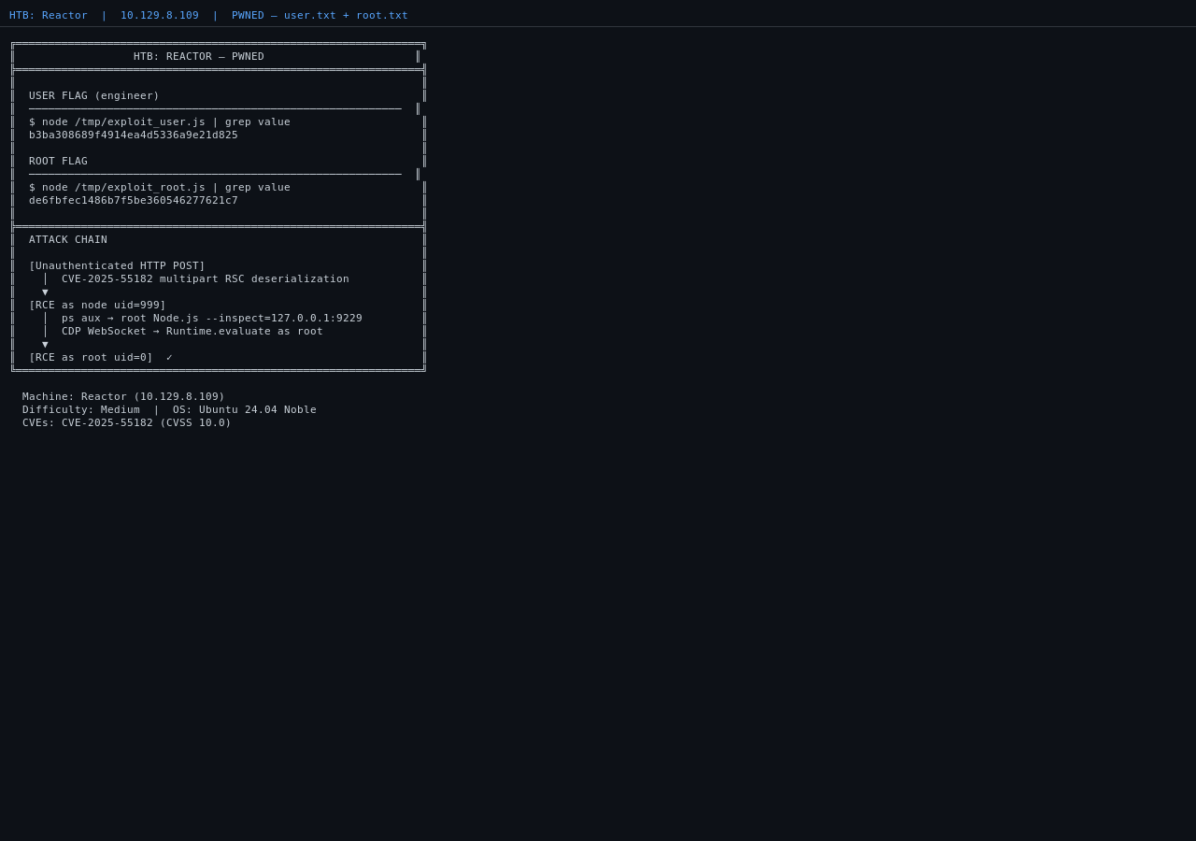Click the 'ATTACK CHAIN' heading
Viewport: 1196px width, 841px height.
(68, 239)
